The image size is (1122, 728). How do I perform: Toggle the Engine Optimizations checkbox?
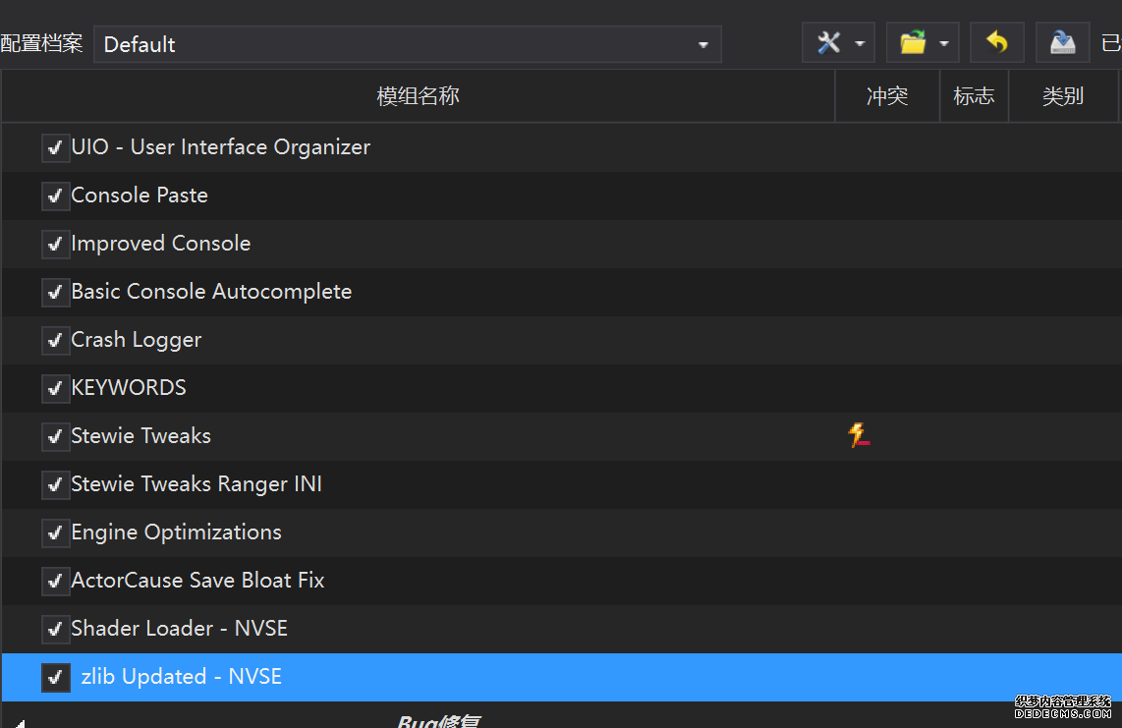(x=55, y=533)
